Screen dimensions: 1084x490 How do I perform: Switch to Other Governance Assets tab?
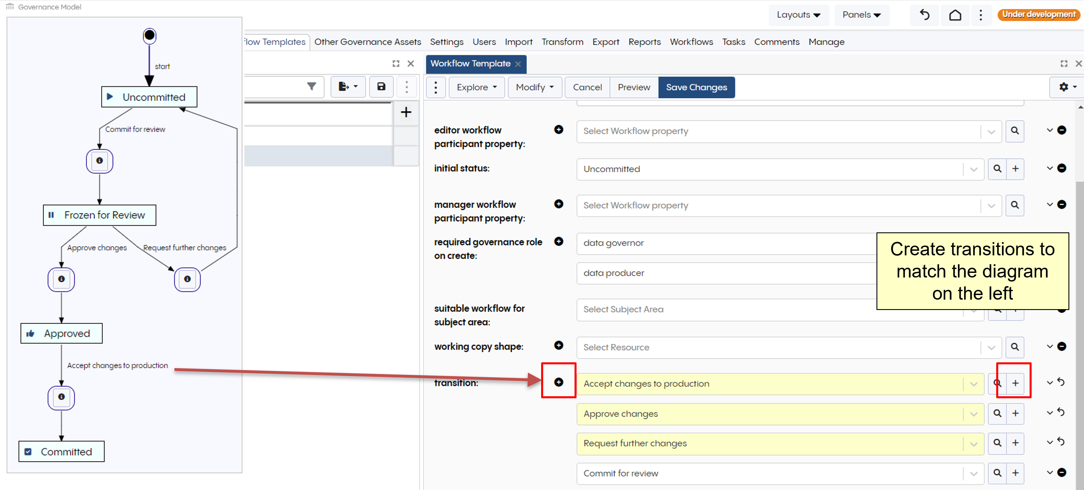click(x=367, y=42)
